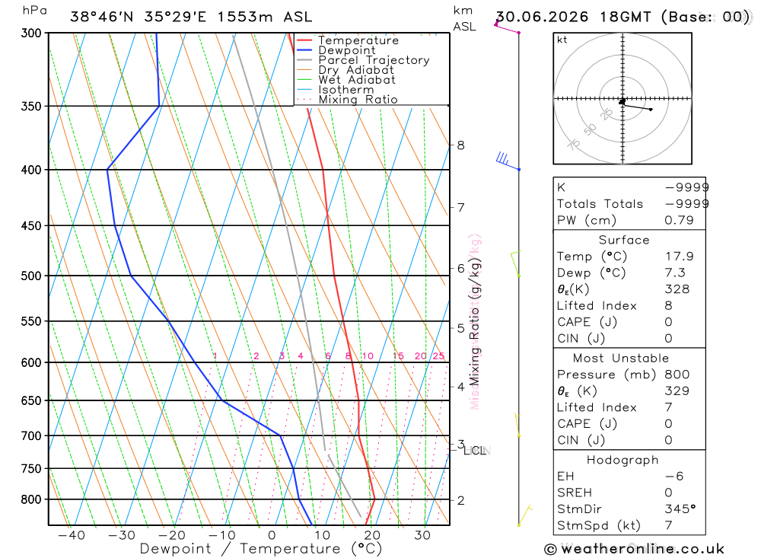Click the hodograph '25' ring label
Viewport: 761px width, 558px height.
(x=607, y=115)
